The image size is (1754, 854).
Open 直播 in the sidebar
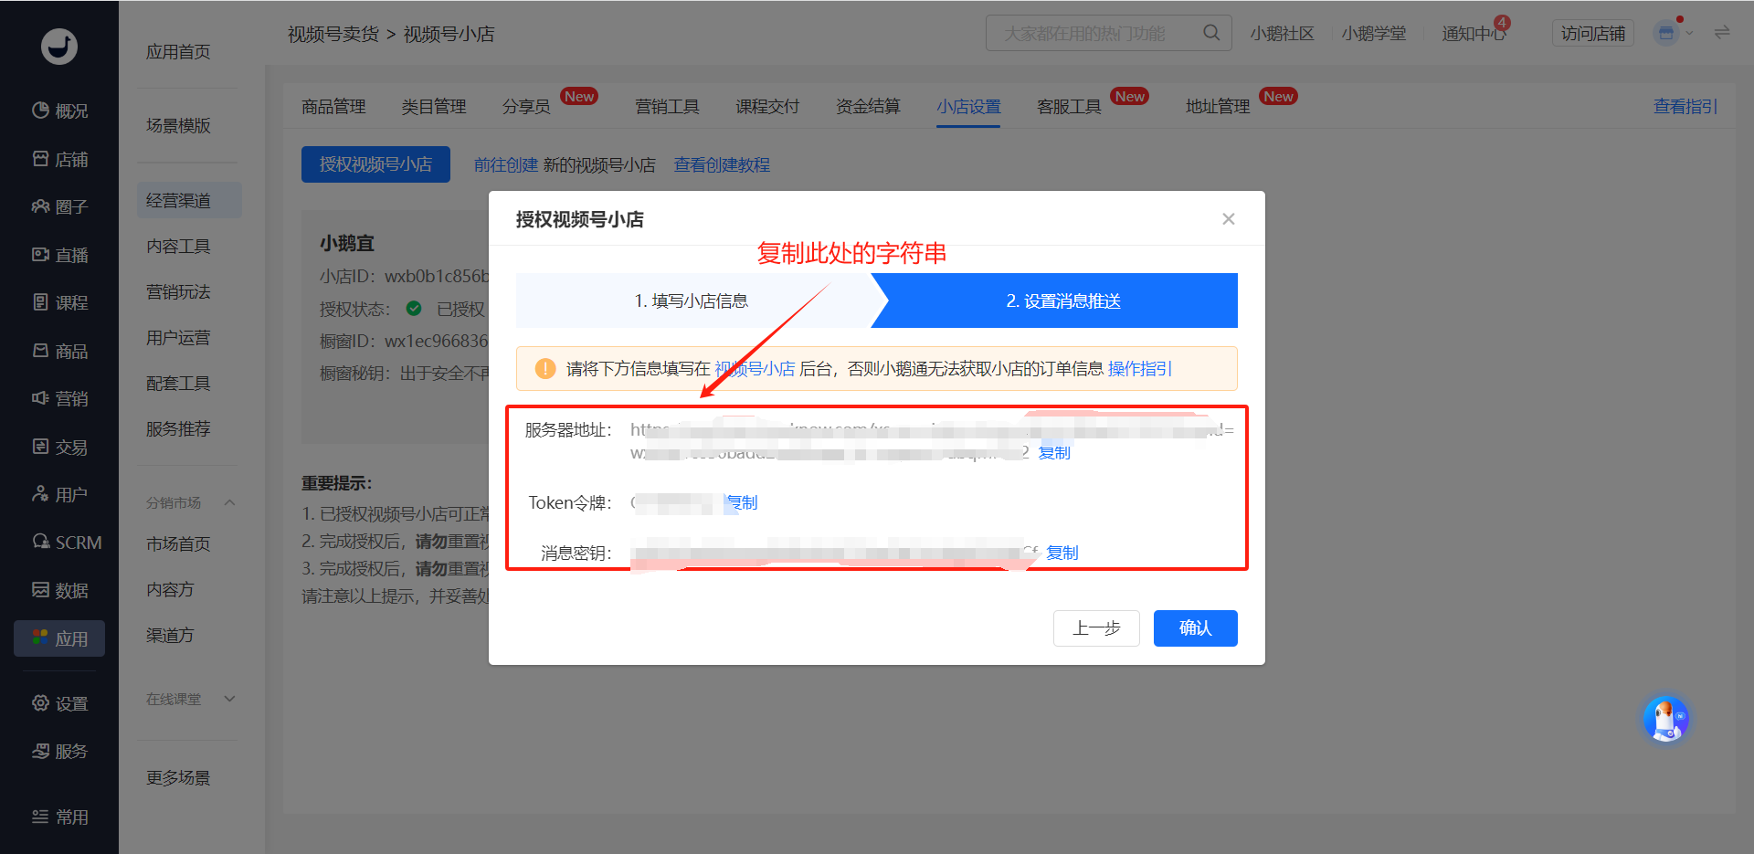tap(59, 255)
